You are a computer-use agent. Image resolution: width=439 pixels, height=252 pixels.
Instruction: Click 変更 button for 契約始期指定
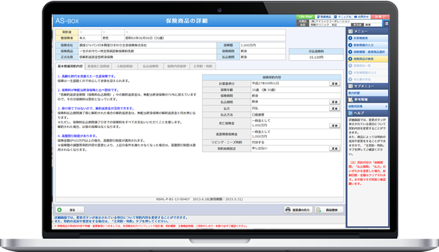point(334,149)
